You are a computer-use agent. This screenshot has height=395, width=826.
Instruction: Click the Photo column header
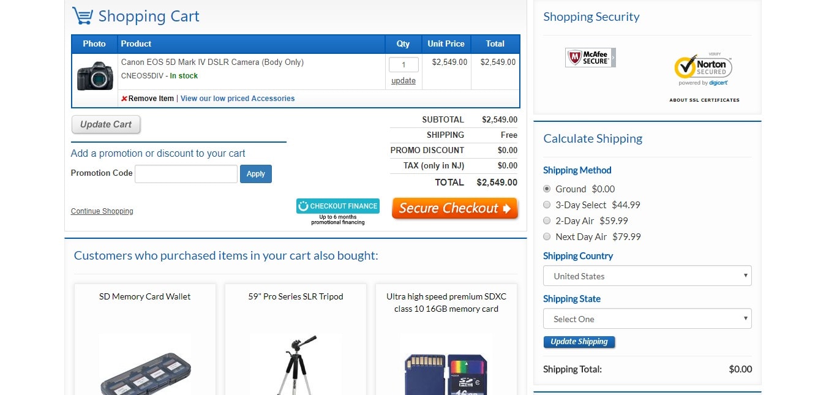94,44
